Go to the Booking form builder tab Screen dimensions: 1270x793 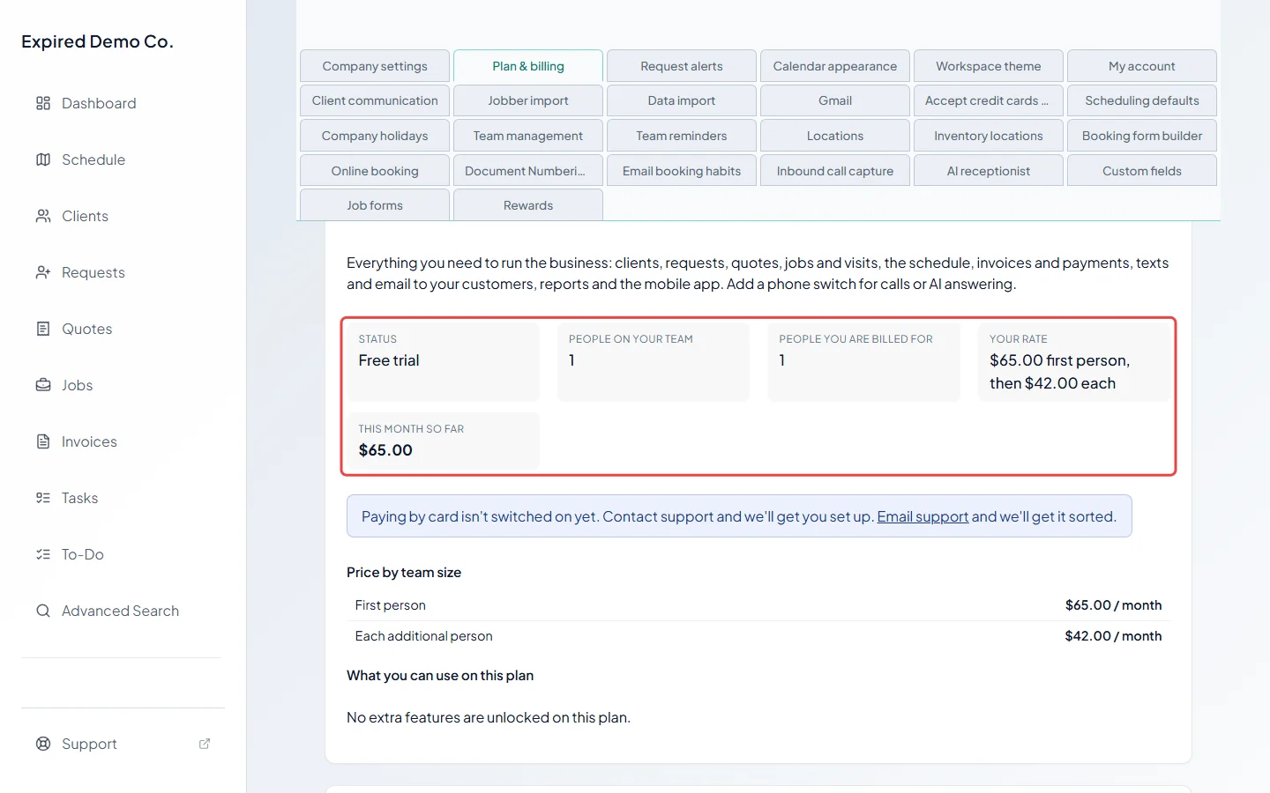tap(1142, 136)
